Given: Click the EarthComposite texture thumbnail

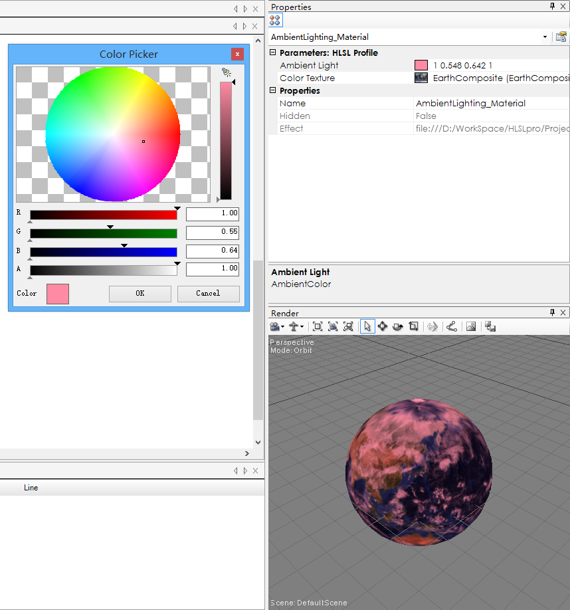Looking at the screenshot, I should (421, 78).
